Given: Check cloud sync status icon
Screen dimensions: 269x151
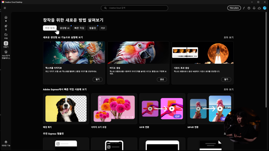Looking at the screenshot, I should tap(259, 8).
